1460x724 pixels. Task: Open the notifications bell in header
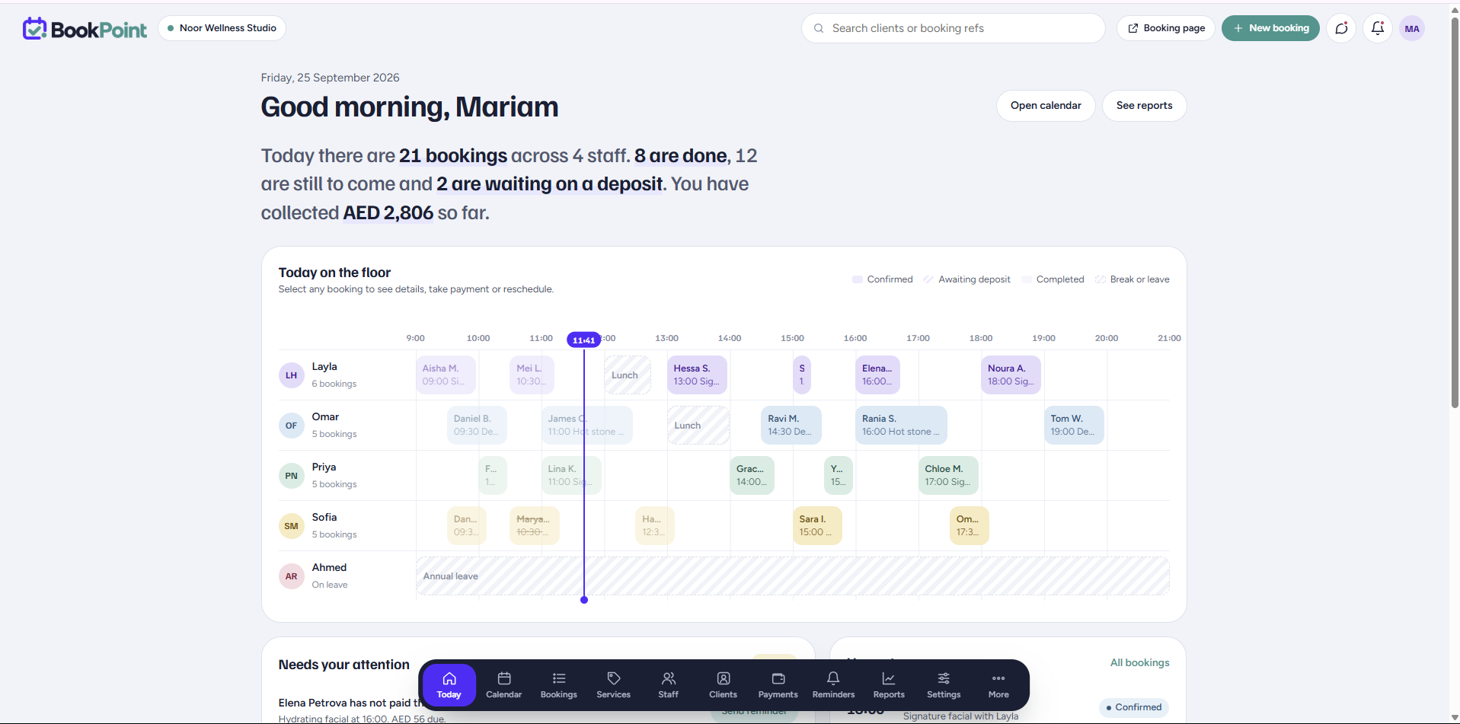tap(1378, 28)
